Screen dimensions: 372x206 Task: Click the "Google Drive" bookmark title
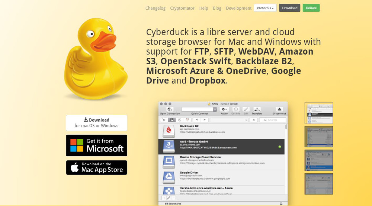[189, 173]
